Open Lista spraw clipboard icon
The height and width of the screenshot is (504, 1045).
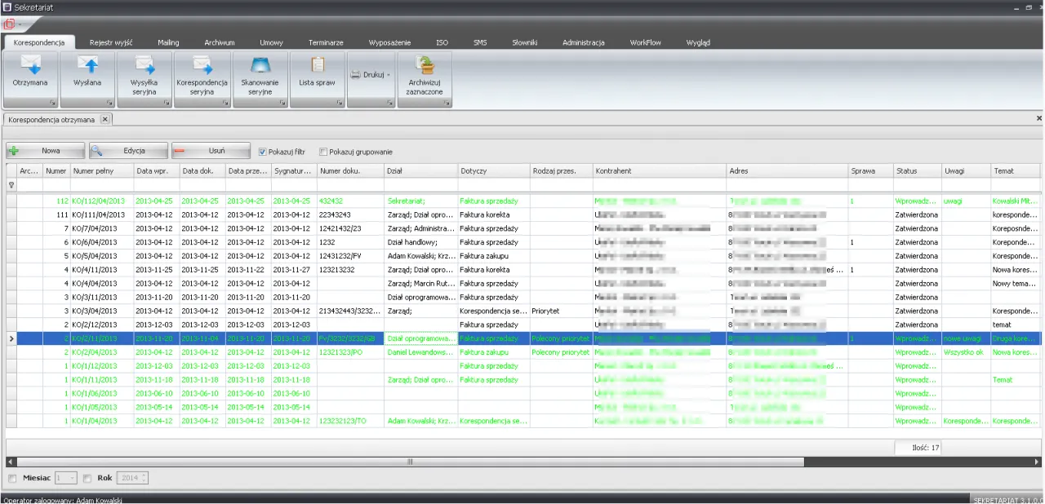click(x=317, y=66)
